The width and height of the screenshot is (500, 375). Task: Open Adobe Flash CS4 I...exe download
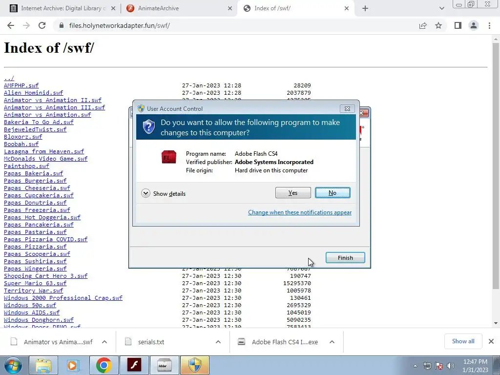(x=278, y=342)
